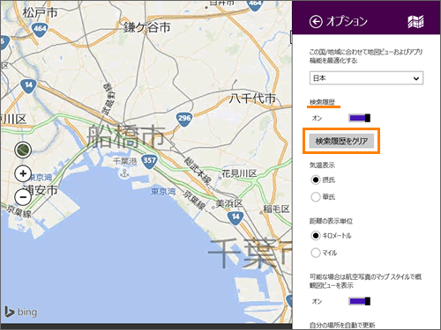This screenshot has height=330, width=441.
Task: Click the route 14 shield near 美浜区
Action: click(x=235, y=217)
